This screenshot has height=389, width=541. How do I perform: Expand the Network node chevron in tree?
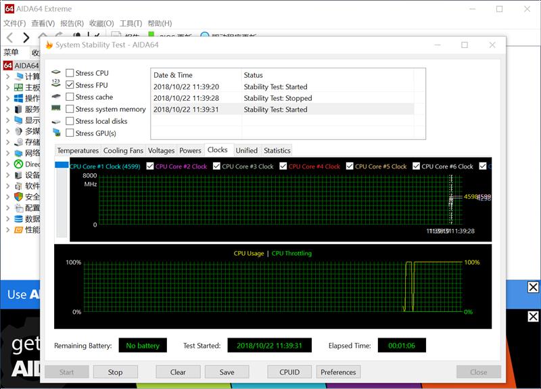click(x=7, y=154)
